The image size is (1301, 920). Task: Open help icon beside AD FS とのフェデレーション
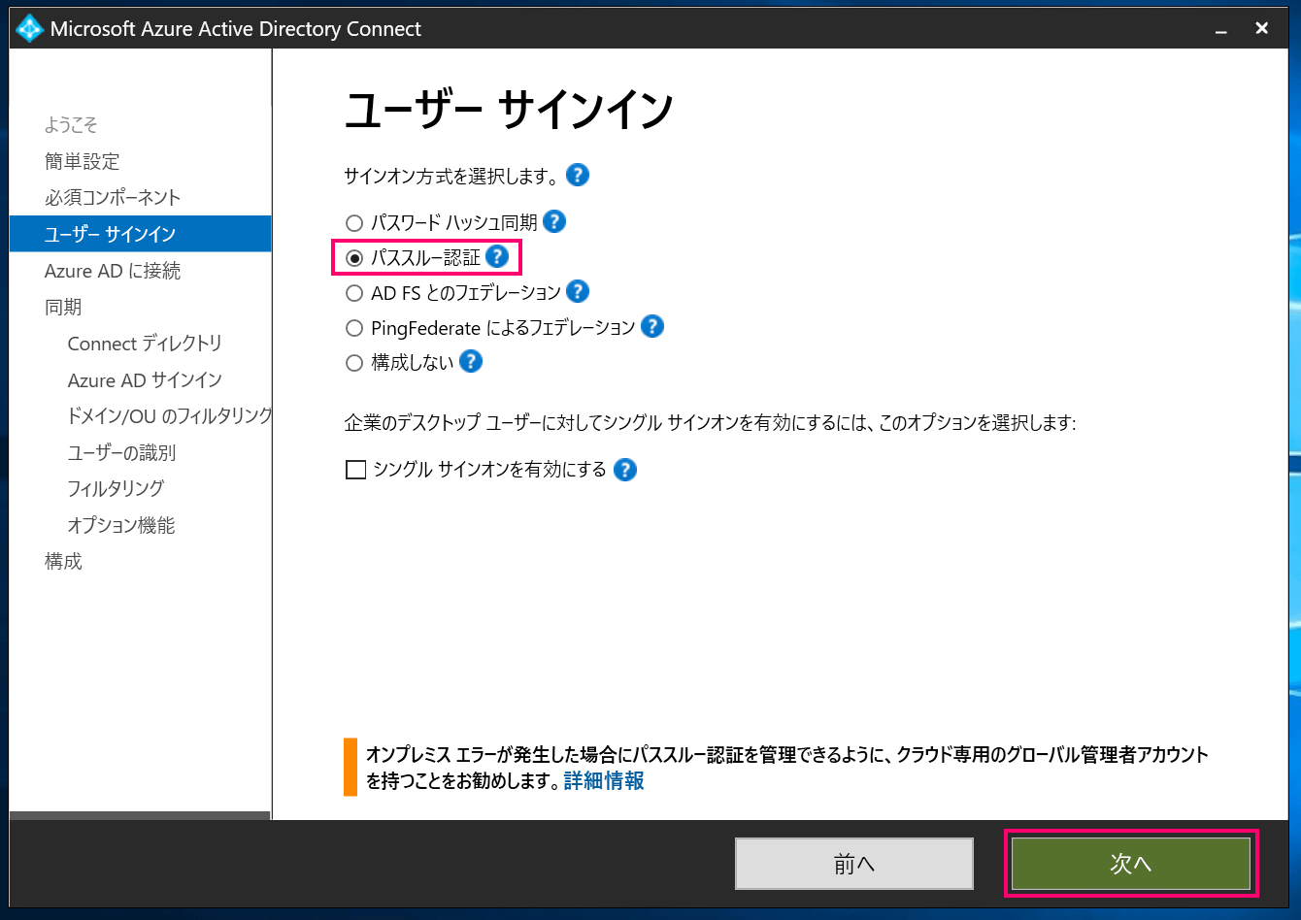pyautogui.click(x=578, y=291)
